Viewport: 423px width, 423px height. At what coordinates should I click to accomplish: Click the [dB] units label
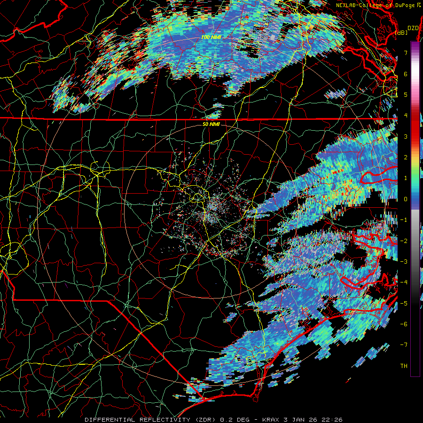coord(401,32)
